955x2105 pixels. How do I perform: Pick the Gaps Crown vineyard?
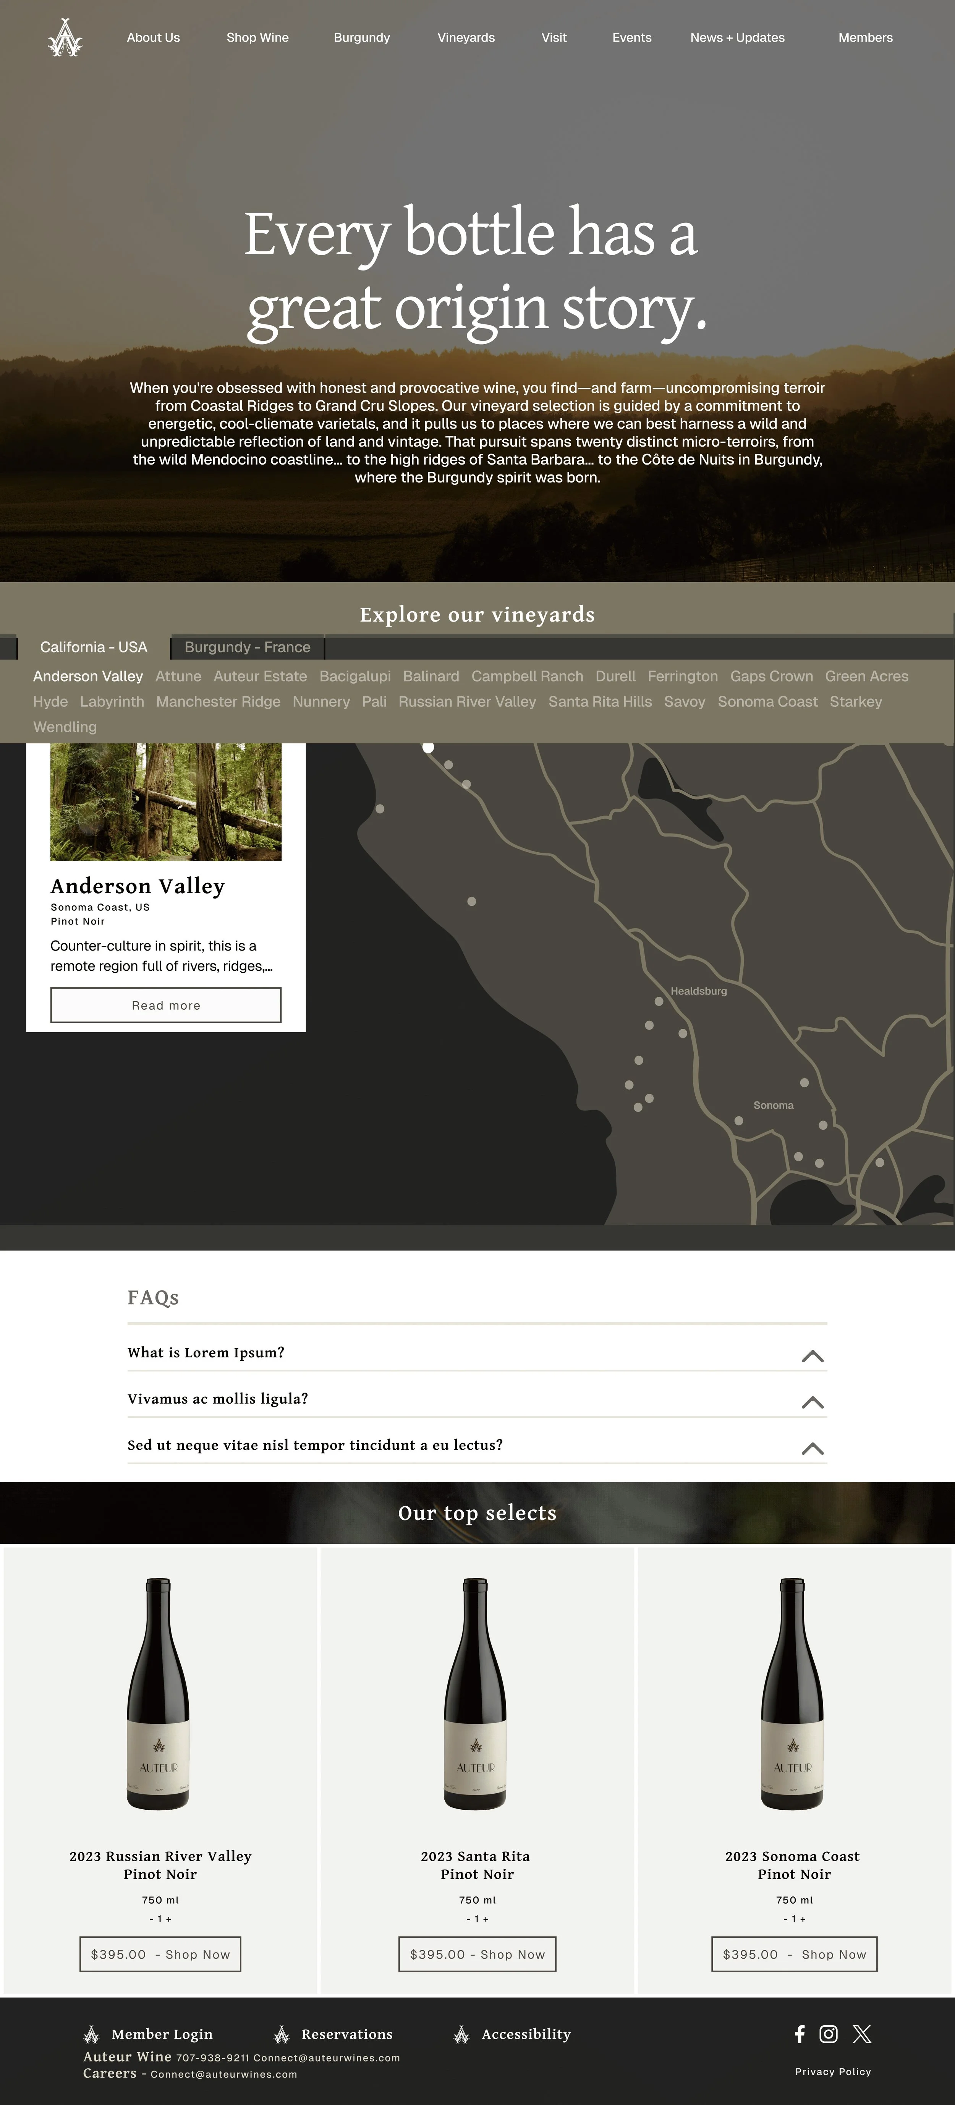coord(772,677)
